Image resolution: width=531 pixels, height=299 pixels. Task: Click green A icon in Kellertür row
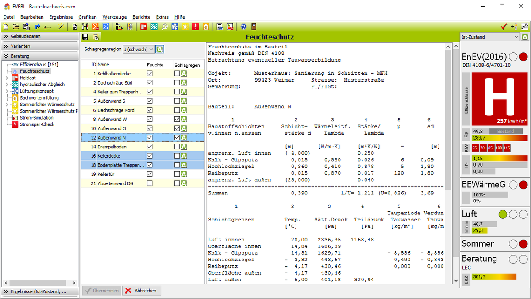[184, 174]
